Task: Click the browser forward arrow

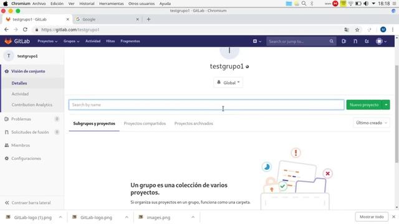Action: 16,30
